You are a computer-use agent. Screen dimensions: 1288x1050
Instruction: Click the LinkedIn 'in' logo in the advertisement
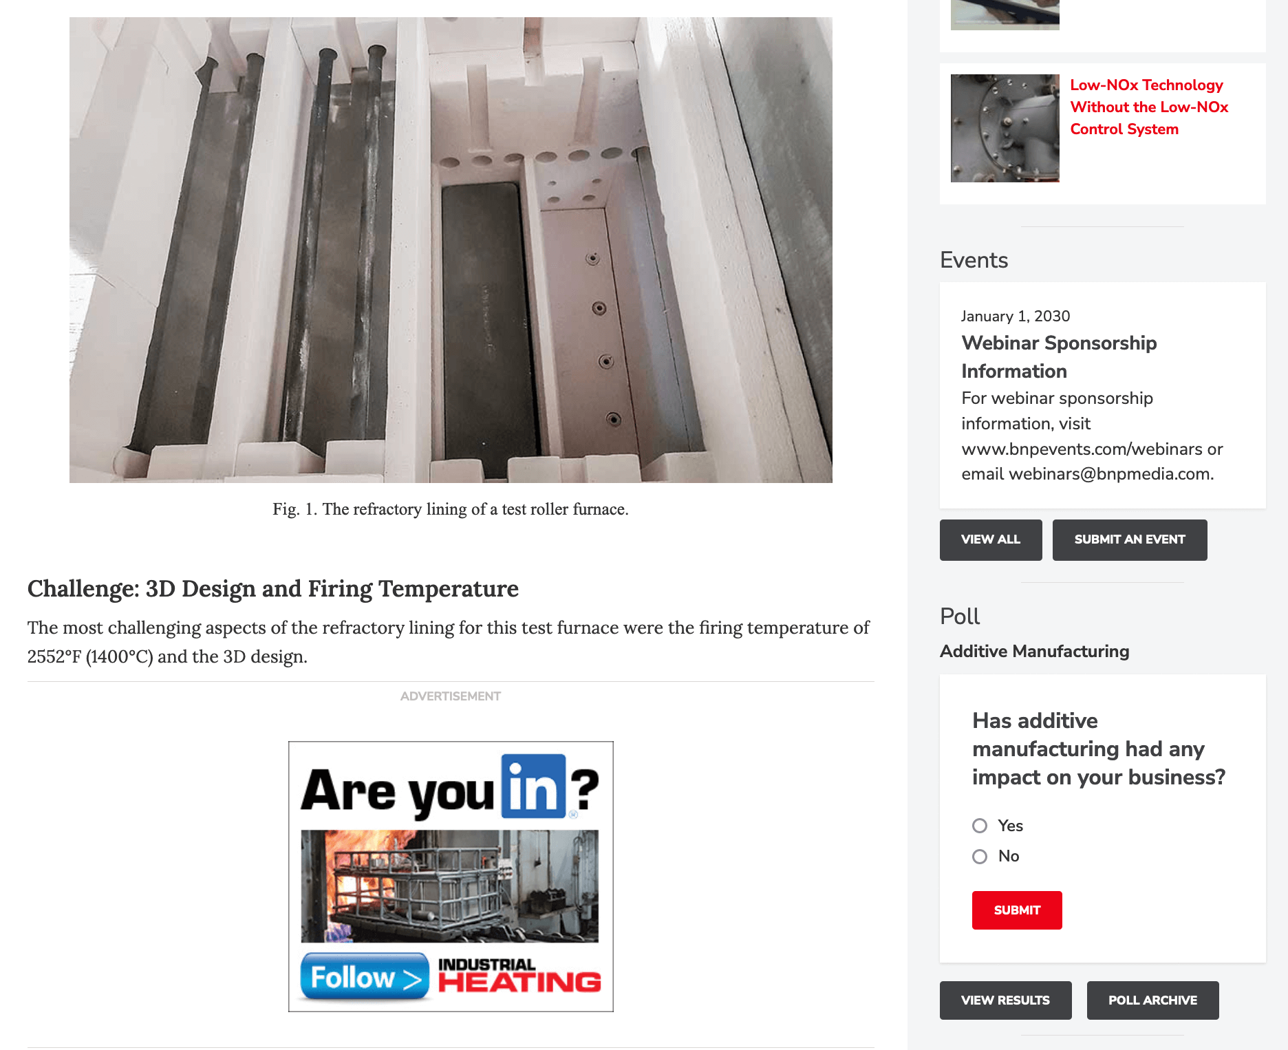pos(533,786)
